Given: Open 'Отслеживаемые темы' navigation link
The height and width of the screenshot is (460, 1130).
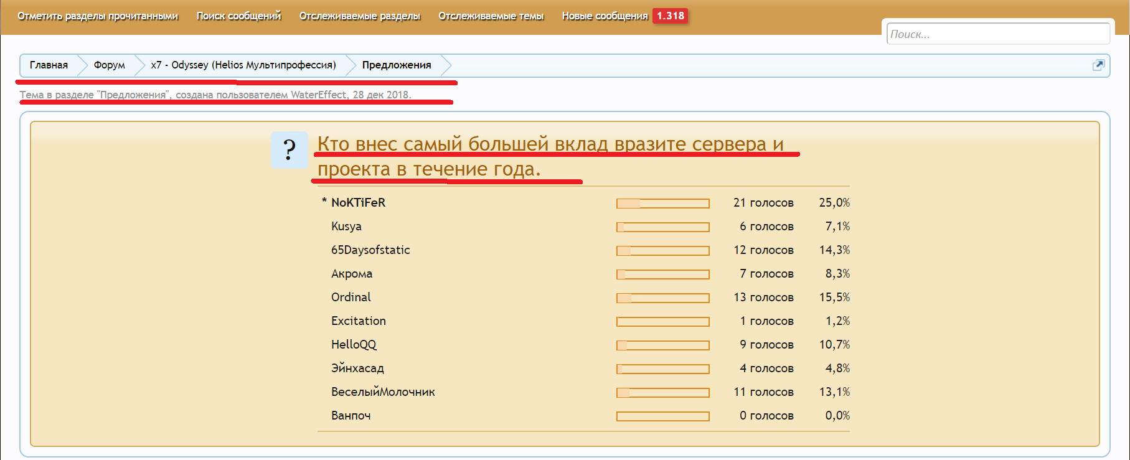Looking at the screenshot, I should pos(491,16).
